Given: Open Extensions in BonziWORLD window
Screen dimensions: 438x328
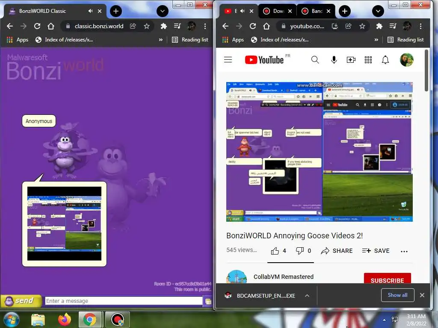Looking at the screenshot, I should point(163,26).
